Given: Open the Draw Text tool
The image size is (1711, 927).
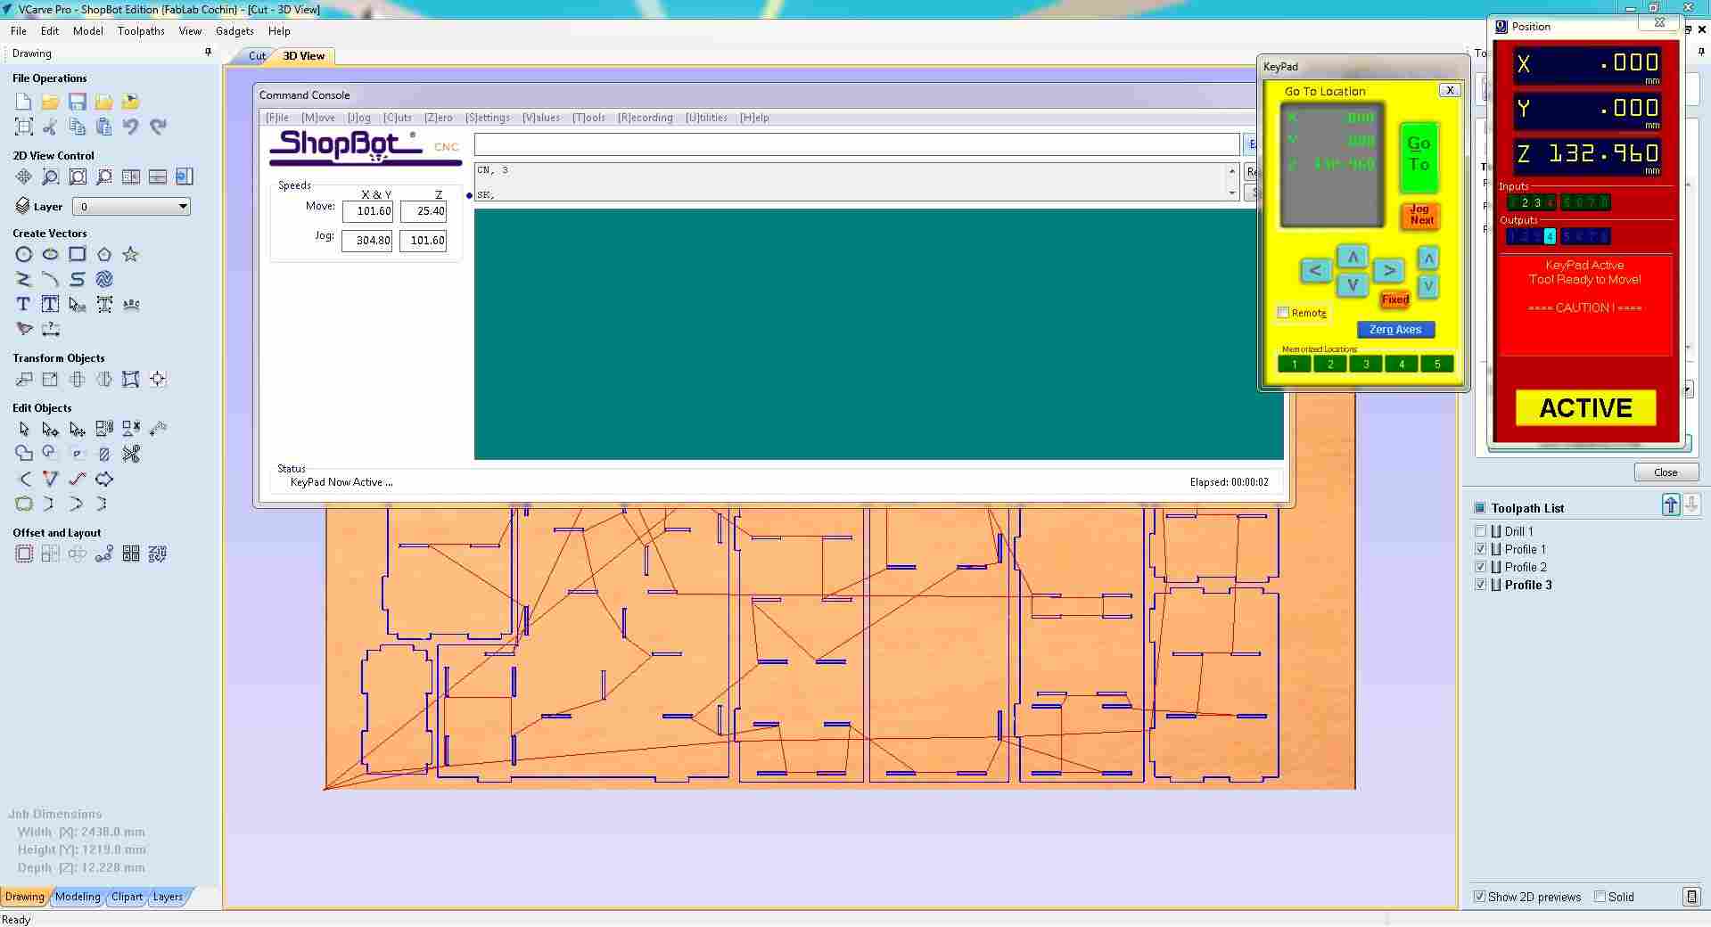Looking at the screenshot, I should pyautogui.click(x=23, y=304).
